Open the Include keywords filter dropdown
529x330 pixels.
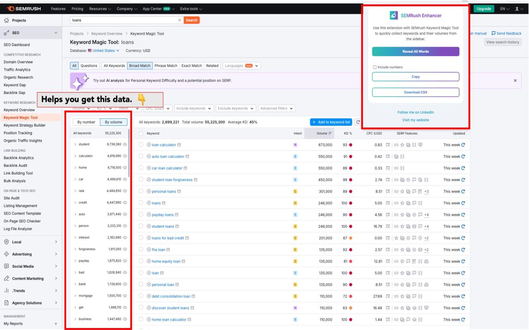[x=194, y=108]
